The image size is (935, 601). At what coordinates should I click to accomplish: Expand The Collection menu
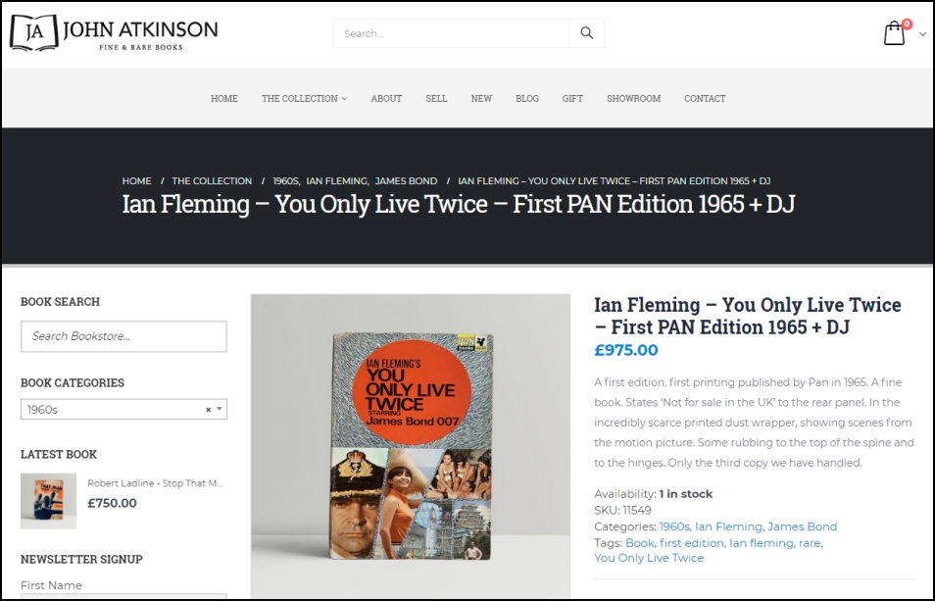coord(304,98)
